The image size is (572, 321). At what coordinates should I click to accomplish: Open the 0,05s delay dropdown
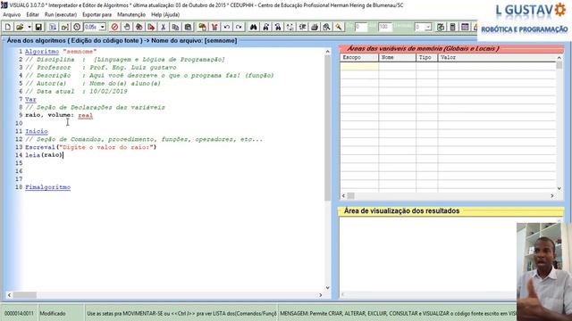click(103, 27)
